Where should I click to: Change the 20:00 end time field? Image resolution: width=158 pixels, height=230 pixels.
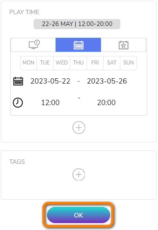(106, 103)
